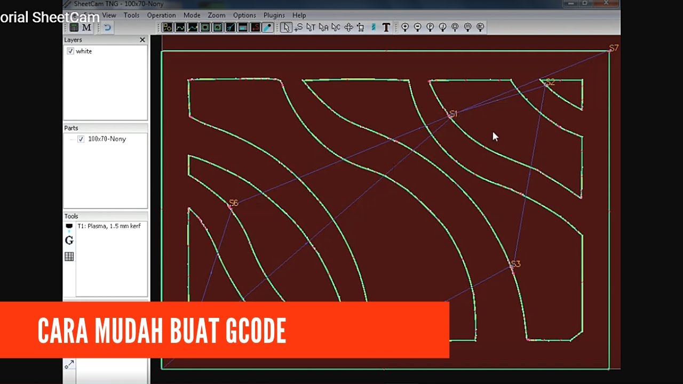Open the View menu

pyautogui.click(x=109, y=15)
